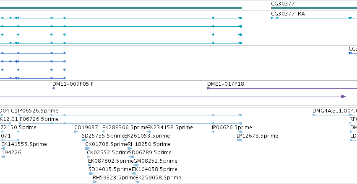Click the RH18250.5prime label

pos(149,144)
